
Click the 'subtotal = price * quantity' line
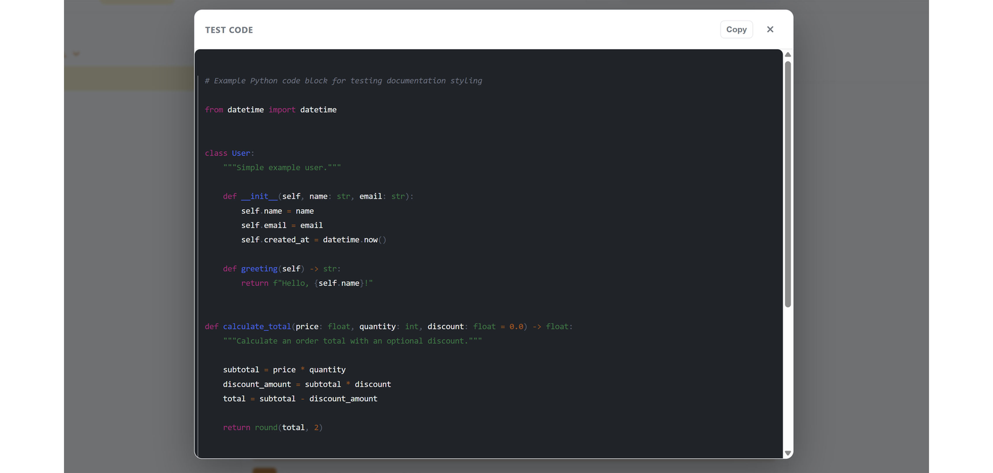[284, 370]
